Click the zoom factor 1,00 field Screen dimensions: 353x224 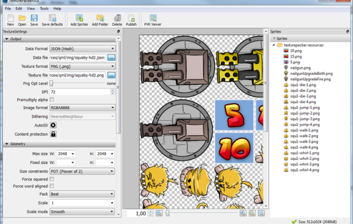pos(138,213)
